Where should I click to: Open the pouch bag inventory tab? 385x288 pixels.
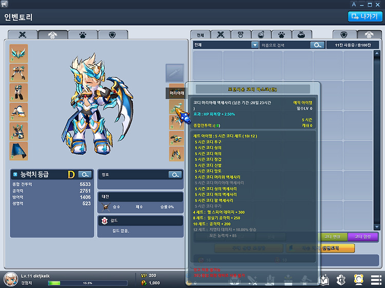click(301, 35)
